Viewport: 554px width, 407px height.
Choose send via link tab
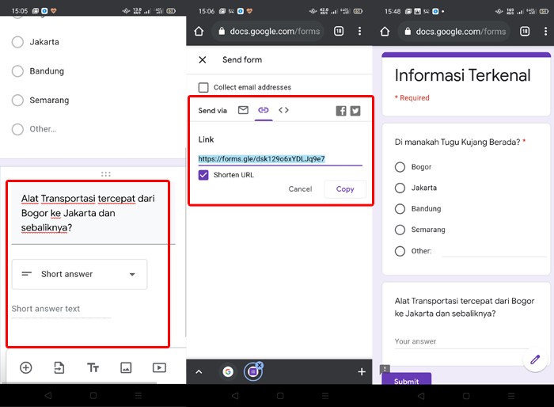click(264, 110)
